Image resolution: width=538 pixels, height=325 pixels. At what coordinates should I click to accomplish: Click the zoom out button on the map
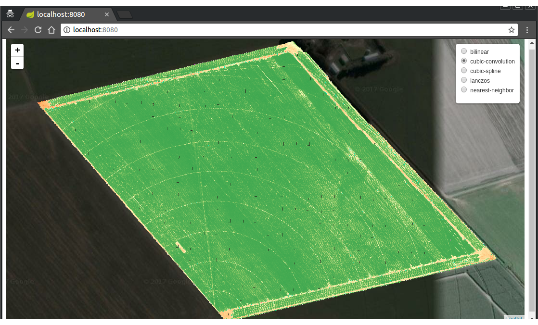17,62
